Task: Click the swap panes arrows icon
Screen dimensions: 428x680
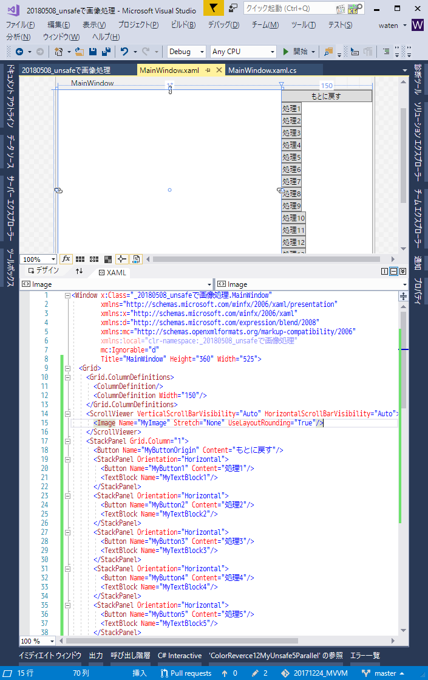Action: click(x=80, y=271)
